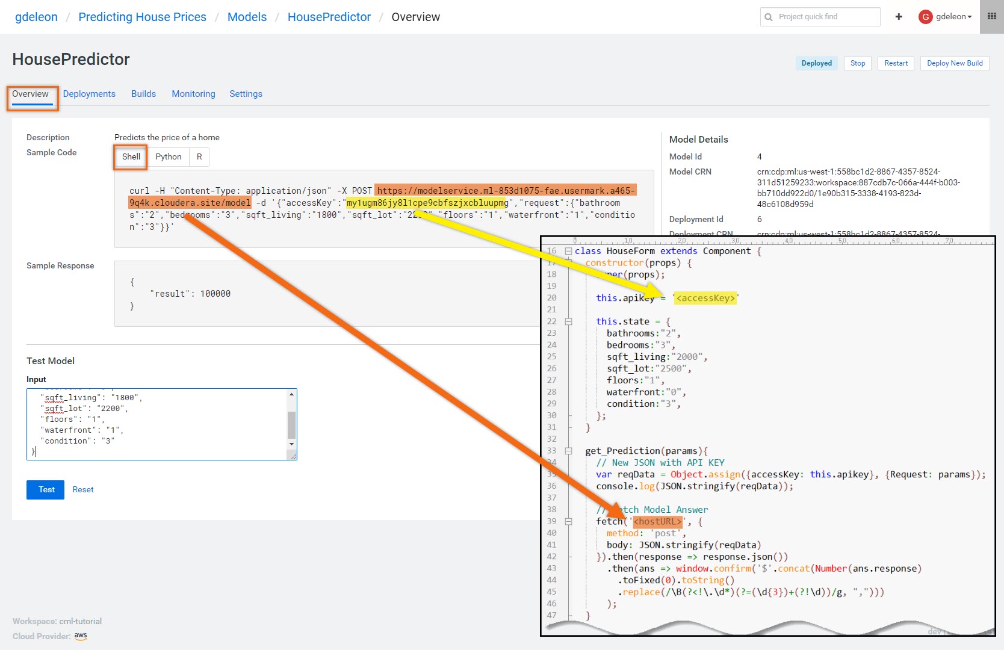Image resolution: width=1004 pixels, height=650 pixels.
Task: Open HousePredictor breadcrumb link
Action: click(x=329, y=17)
